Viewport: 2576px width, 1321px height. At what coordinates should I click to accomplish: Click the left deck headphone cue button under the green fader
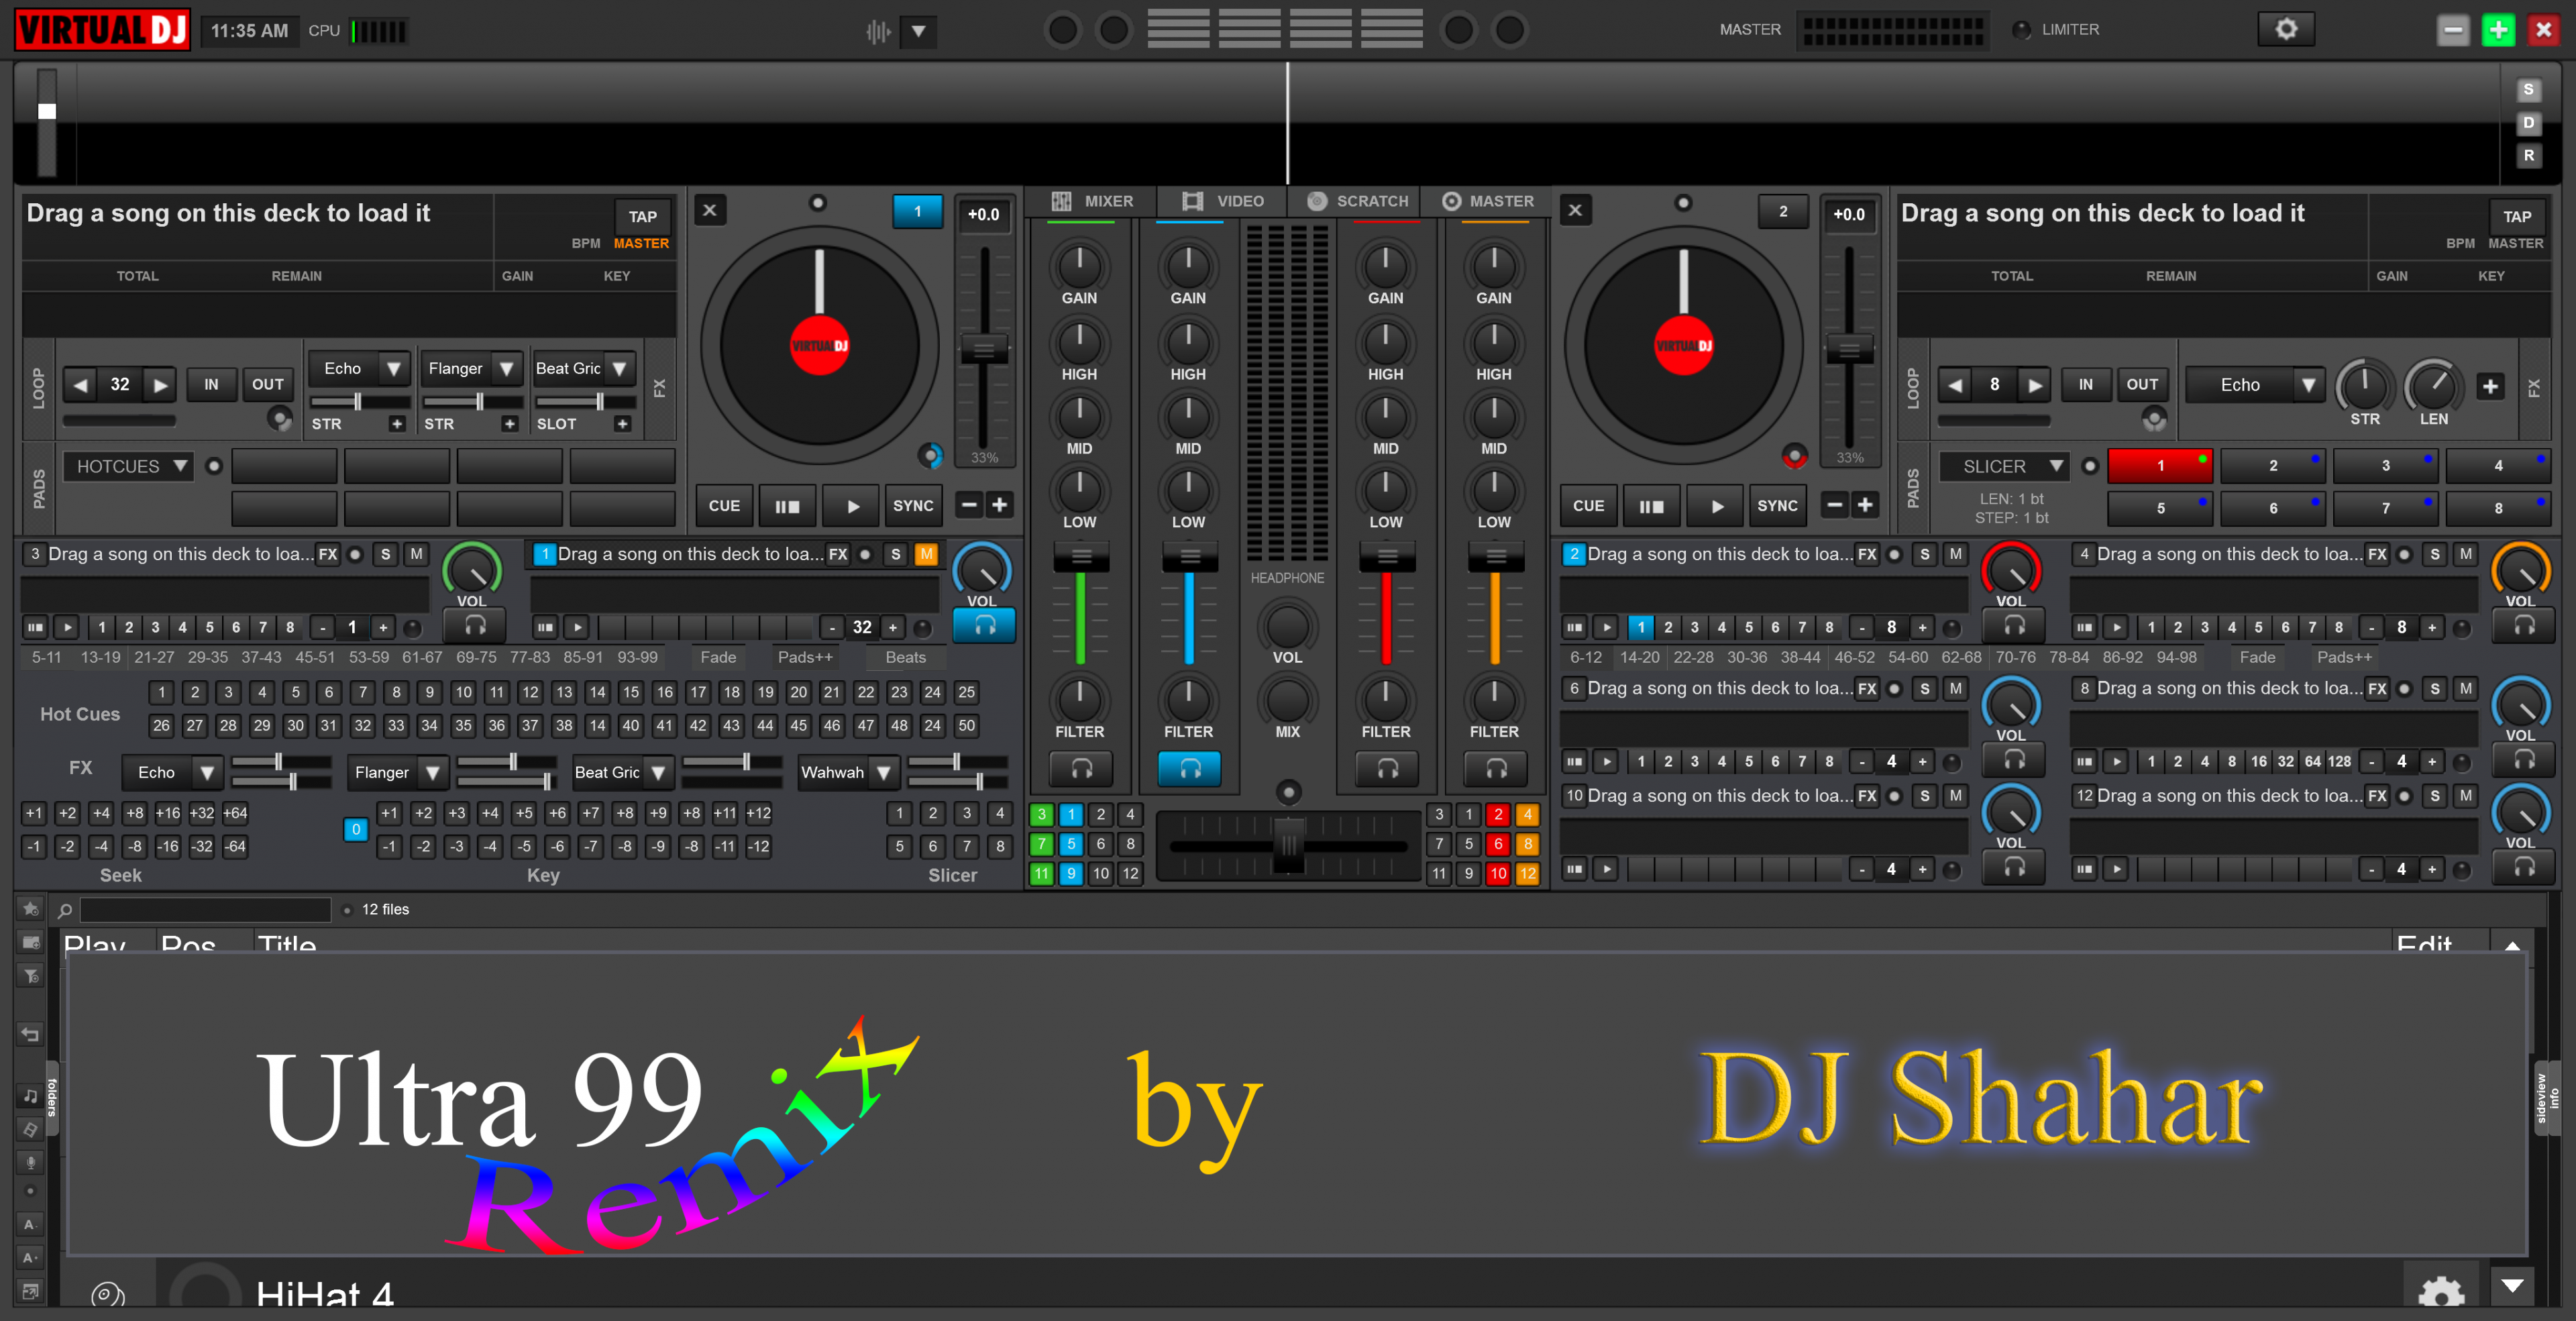(x=1081, y=768)
